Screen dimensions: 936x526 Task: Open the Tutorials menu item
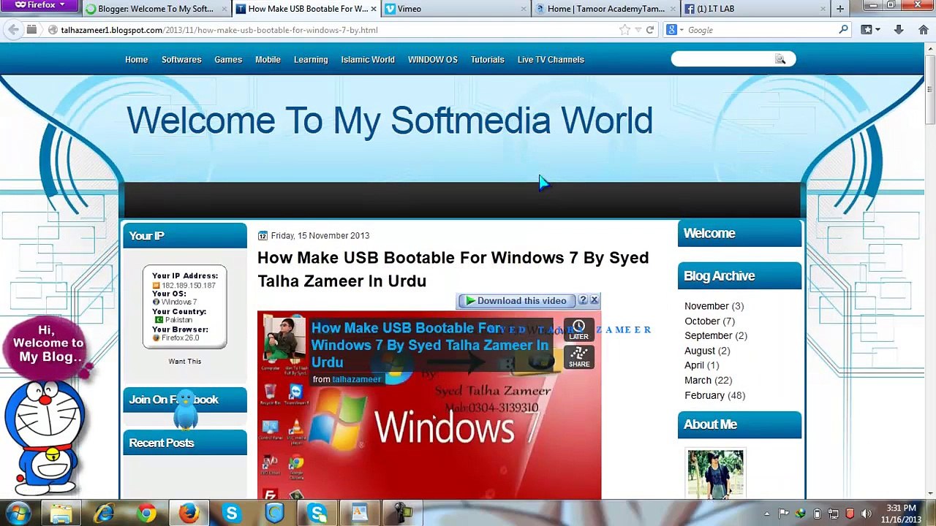[487, 59]
